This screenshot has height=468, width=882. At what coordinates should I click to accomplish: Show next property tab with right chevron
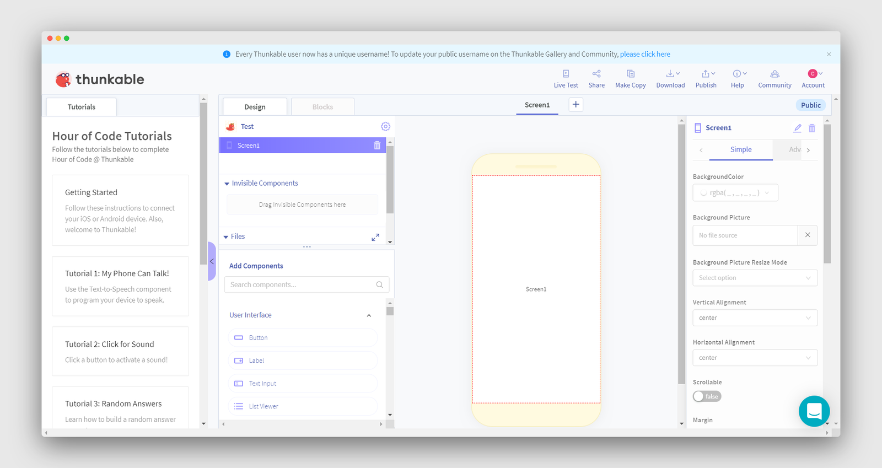click(808, 150)
